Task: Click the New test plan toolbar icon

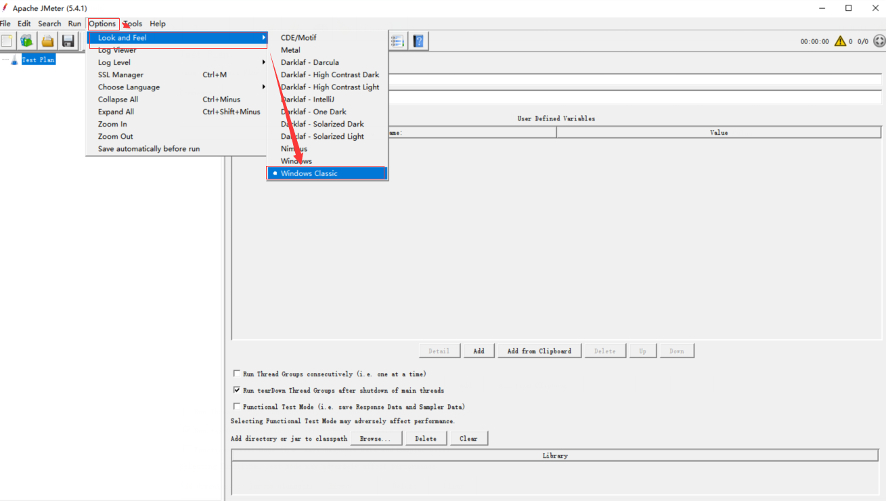Action: pyautogui.click(x=7, y=41)
